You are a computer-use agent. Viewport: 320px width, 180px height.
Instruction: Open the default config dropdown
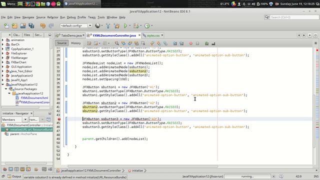tap(90, 25)
